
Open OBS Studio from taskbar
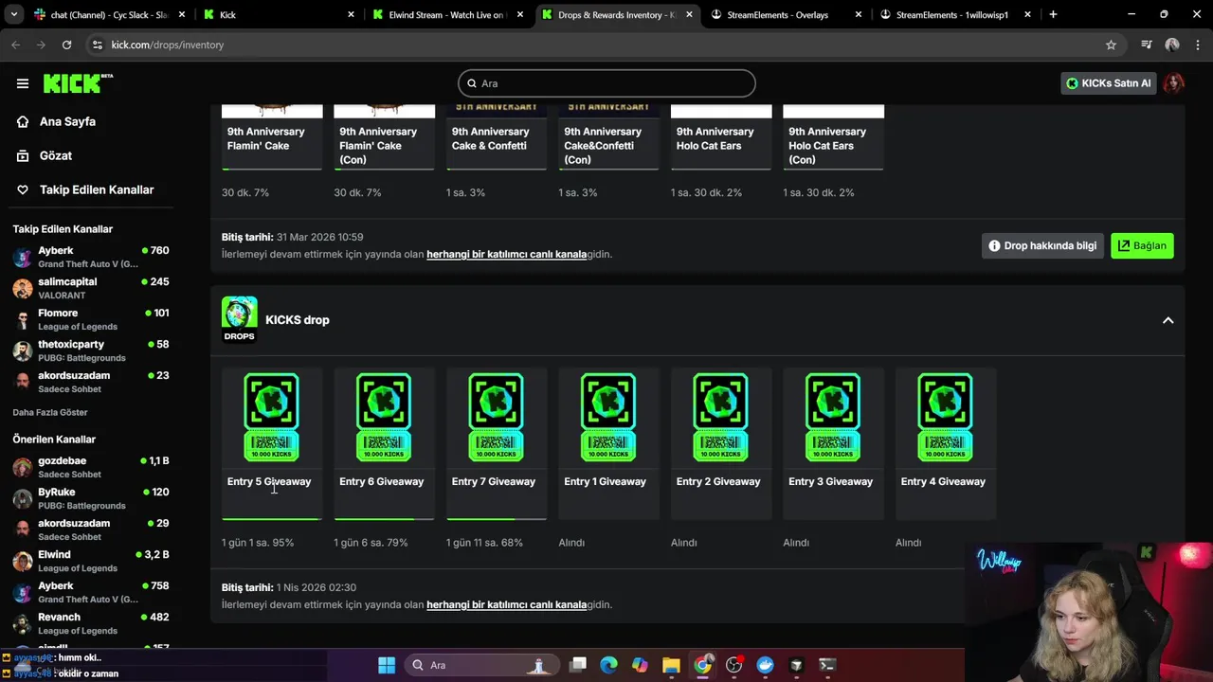(733, 665)
